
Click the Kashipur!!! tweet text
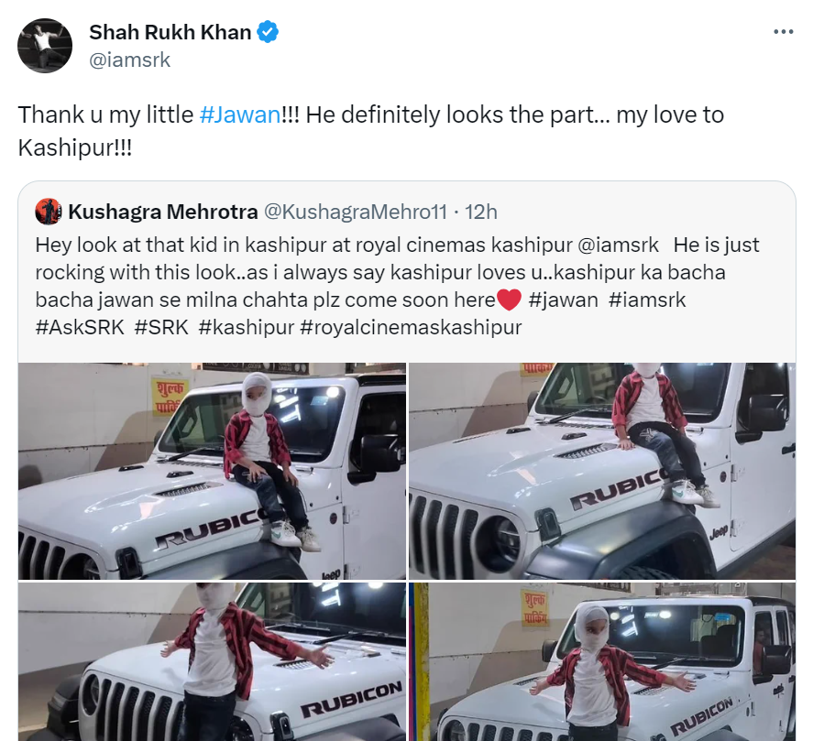coord(75,147)
